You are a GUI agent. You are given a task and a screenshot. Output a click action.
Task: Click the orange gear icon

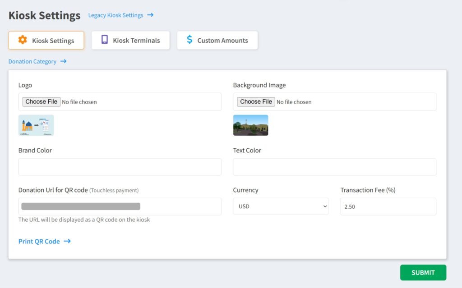pos(23,40)
